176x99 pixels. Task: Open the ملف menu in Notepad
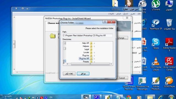click(139, 14)
